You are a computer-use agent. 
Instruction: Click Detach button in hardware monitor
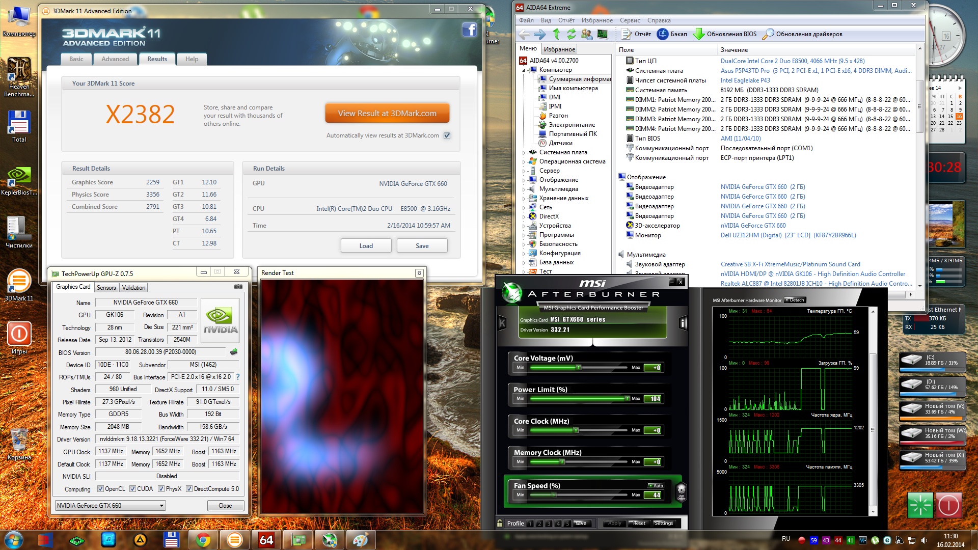(794, 300)
